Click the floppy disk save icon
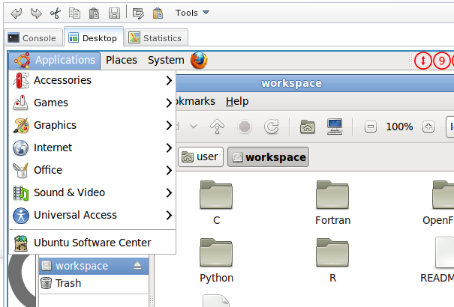The width and height of the screenshot is (454, 307). (x=114, y=13)
